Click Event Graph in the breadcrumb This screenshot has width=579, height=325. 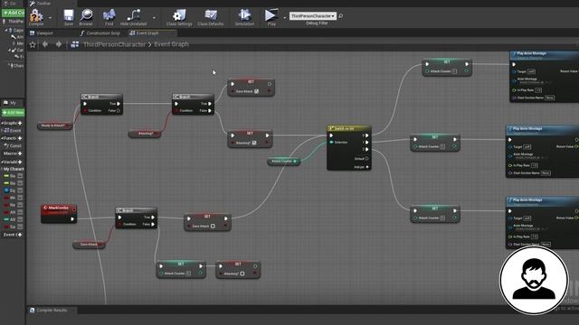[171, 44]
